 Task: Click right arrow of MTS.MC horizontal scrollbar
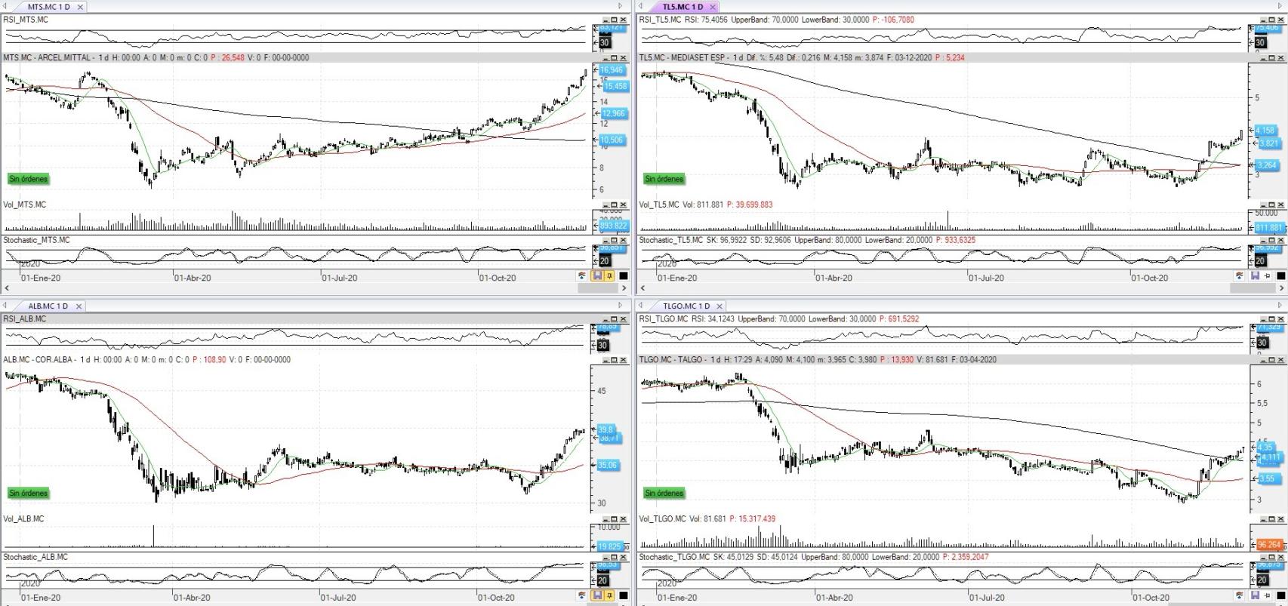click(624, 288)
